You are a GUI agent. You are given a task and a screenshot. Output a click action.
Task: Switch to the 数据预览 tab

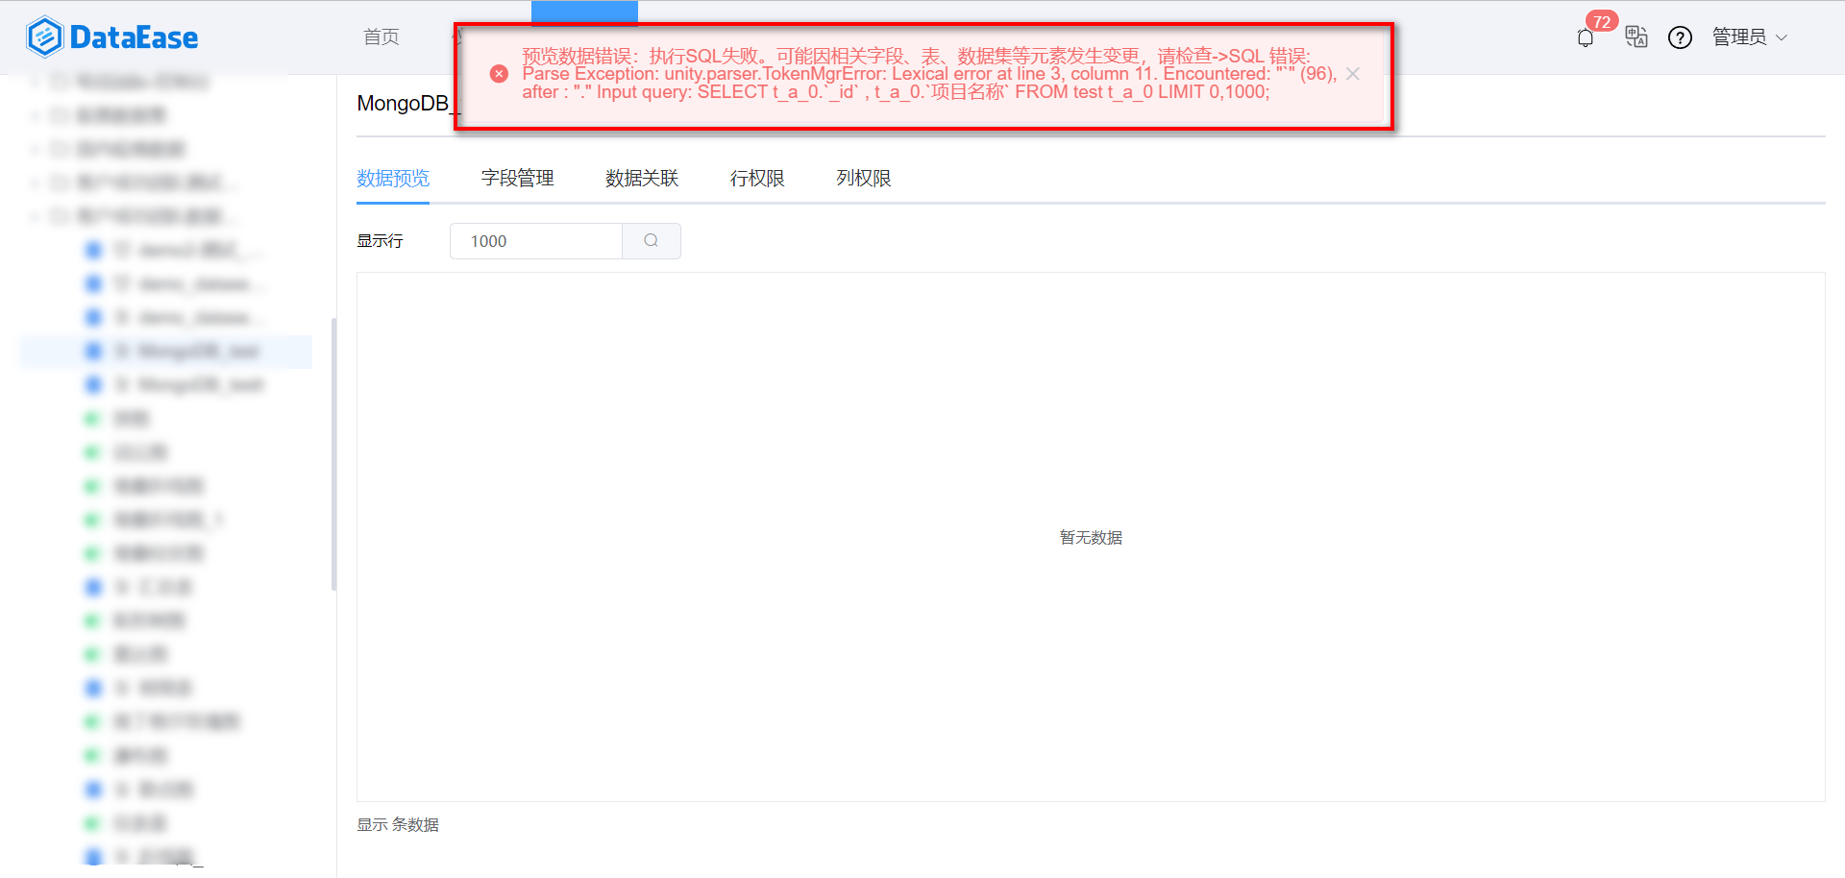(x=393, y=179)
